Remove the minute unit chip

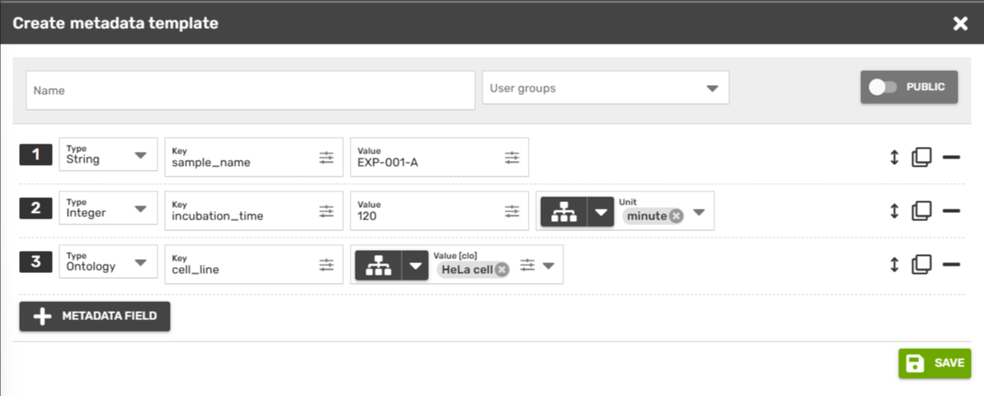pos(676,216)
